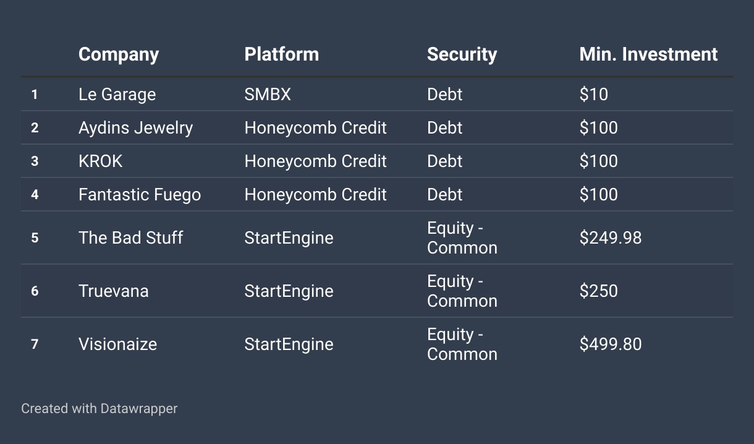
Task: Select the Visionaize company cell
Action: click(x=117, y=344)
